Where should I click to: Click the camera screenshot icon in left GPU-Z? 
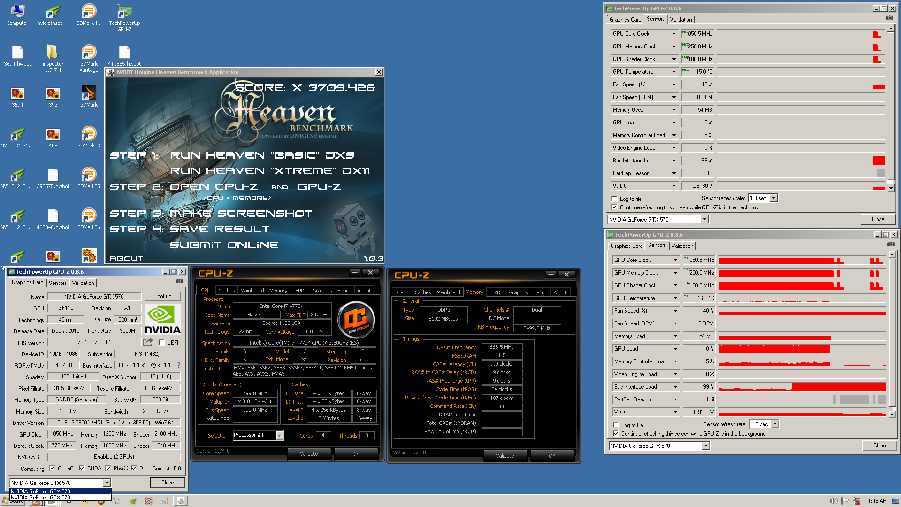179,281
